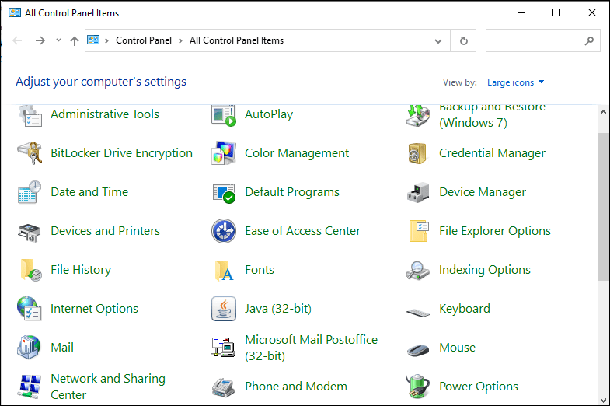This screenshot has height=406, width=610.
Task: Click the File Explorer Options folder icon
Action: tap(419, 231)
